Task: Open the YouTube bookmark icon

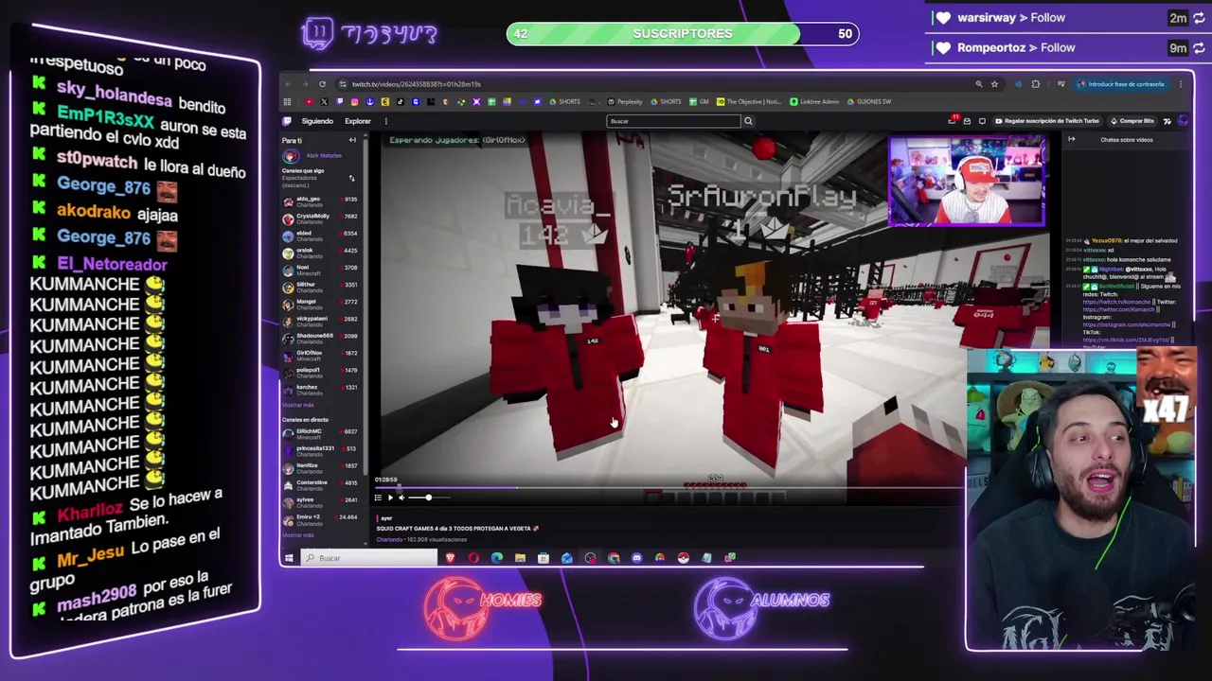Action: click(x=309, y=101)
